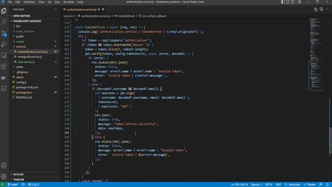Open changes compare icon in editor toolbar

click(x=315, y=9)
